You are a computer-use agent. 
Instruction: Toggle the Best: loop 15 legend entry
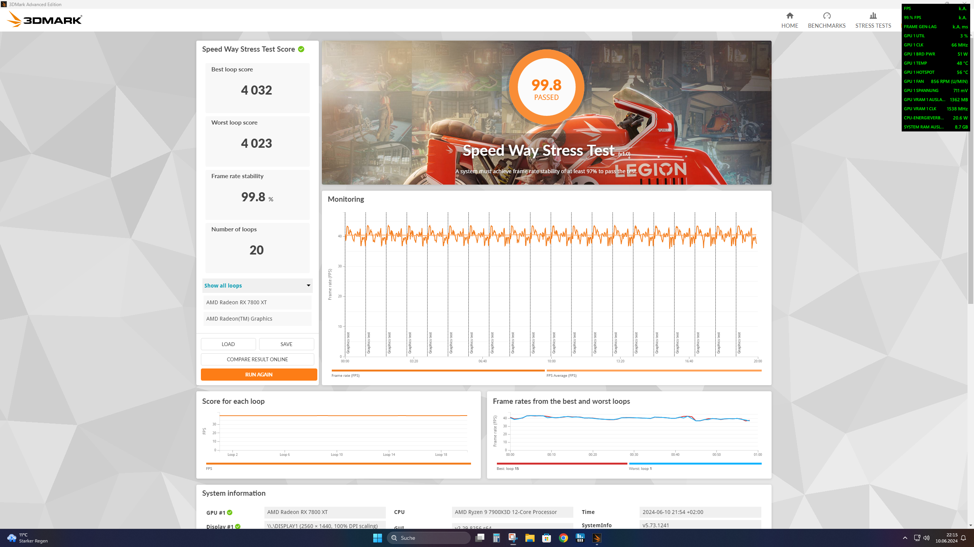click(562, 466)
